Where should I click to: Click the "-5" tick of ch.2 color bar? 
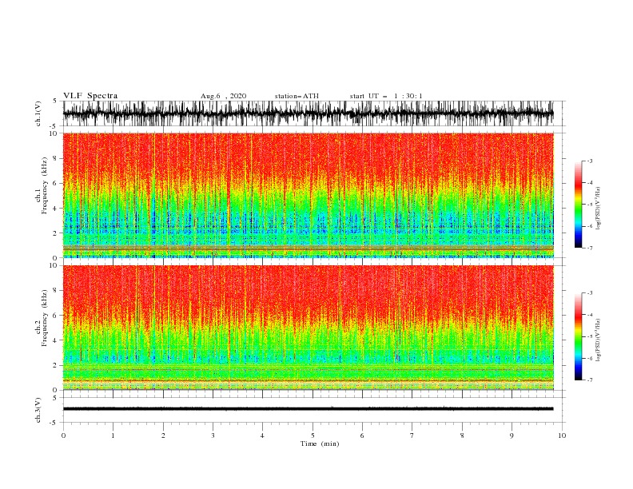pos(590,336)
